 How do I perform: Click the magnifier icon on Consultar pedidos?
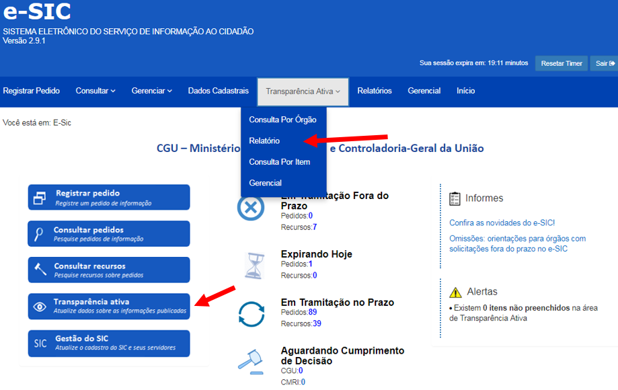38,234
